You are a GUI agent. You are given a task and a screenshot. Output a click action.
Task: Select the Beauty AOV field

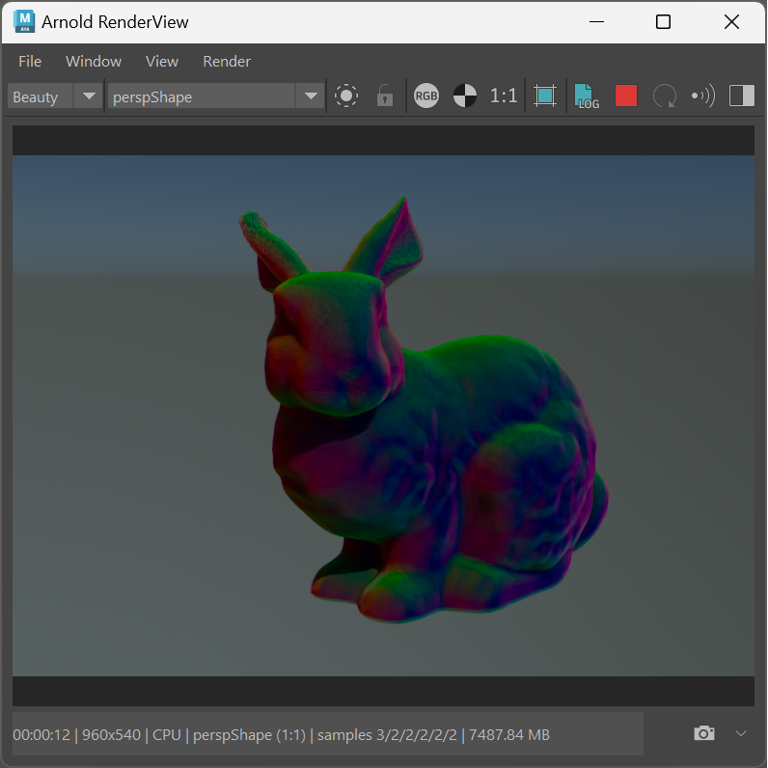41,96
